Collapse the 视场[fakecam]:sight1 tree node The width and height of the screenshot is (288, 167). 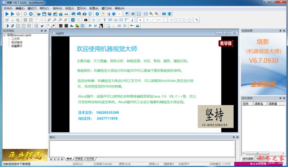coord(4,35)
